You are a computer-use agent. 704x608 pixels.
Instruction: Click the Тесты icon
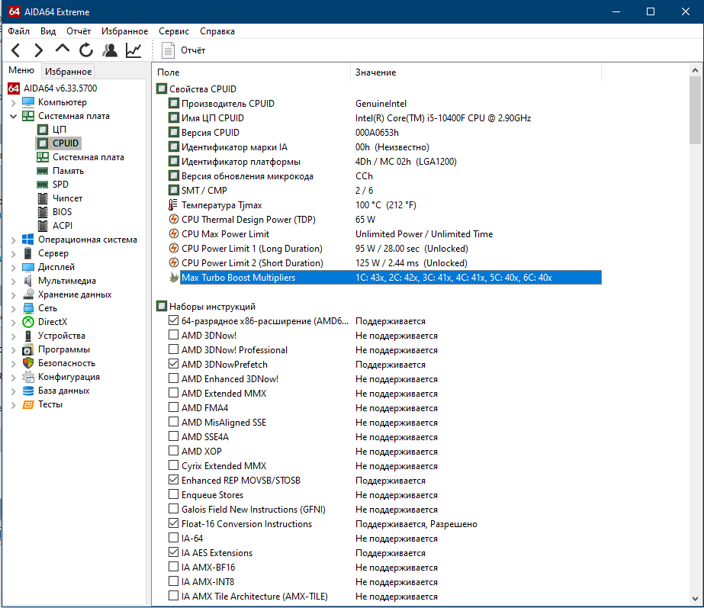pyautogui.click(x=28, y=404)
